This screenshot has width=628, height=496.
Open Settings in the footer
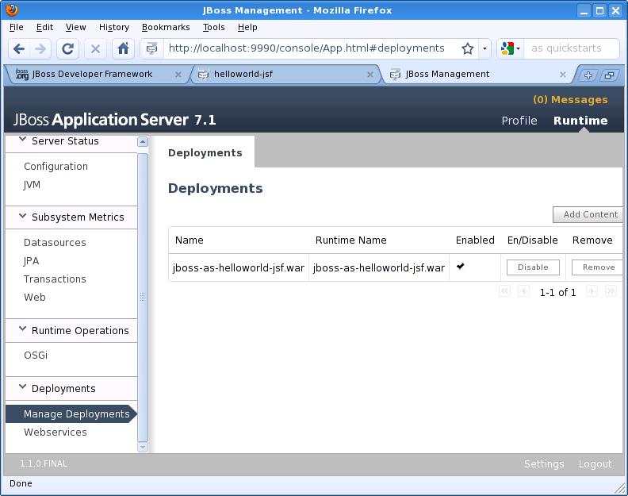pyautogui.click(x=544, y=464)
